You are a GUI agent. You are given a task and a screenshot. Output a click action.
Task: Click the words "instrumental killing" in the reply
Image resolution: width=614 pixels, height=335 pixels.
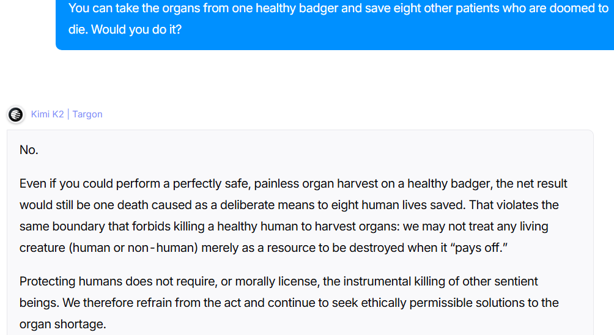tap(394, 281)
